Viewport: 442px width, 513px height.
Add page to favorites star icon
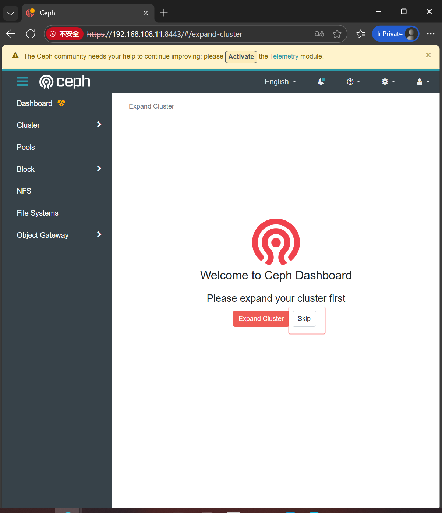click(337, 34)
